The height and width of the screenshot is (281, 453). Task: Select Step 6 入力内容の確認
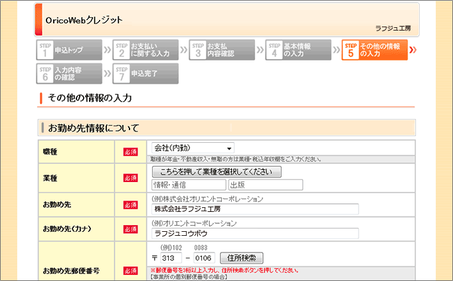[x=69, y=73]
